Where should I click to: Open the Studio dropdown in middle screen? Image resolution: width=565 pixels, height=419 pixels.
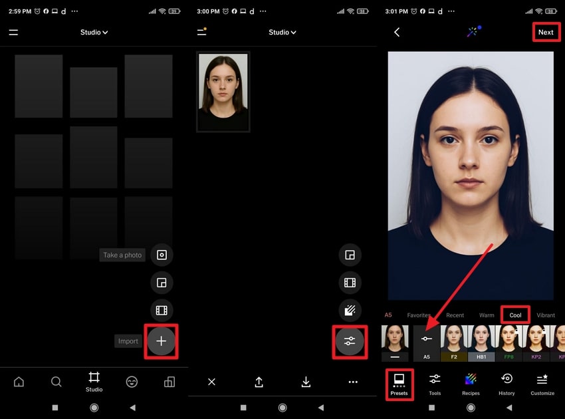282,33
